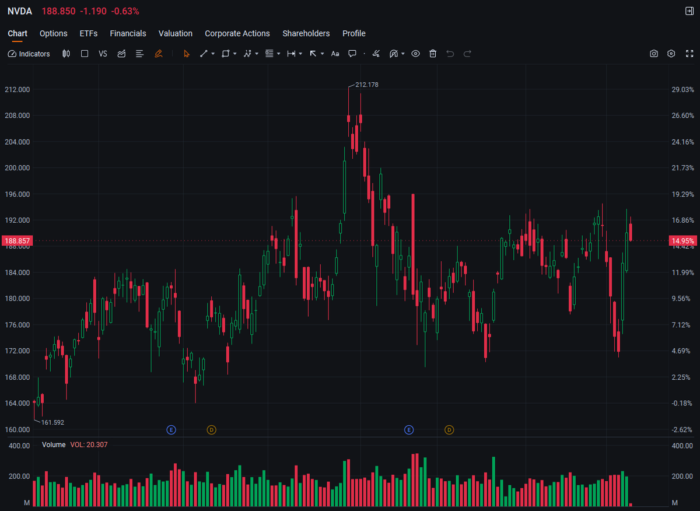The image size is (700, 511).
Task: Expand the shape tool dropdown arrow
Action: [235, 54]
